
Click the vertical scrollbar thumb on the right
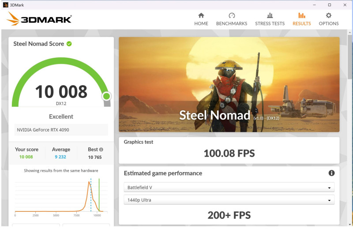(350, 56)
